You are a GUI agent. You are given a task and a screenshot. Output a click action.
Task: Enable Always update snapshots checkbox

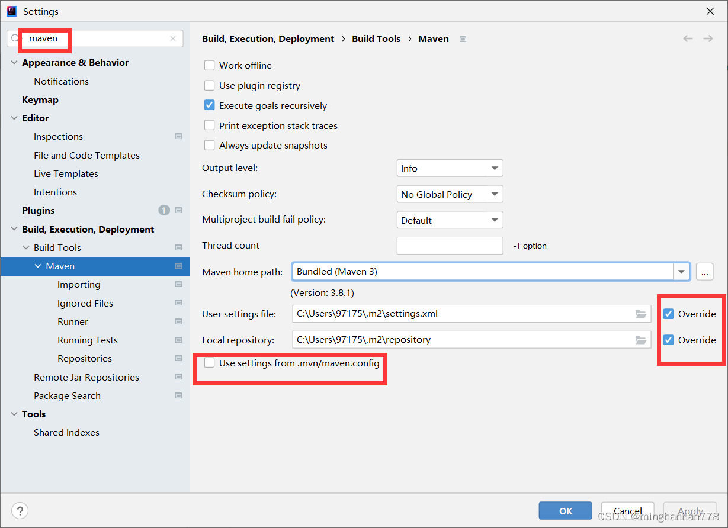(209, 145)
